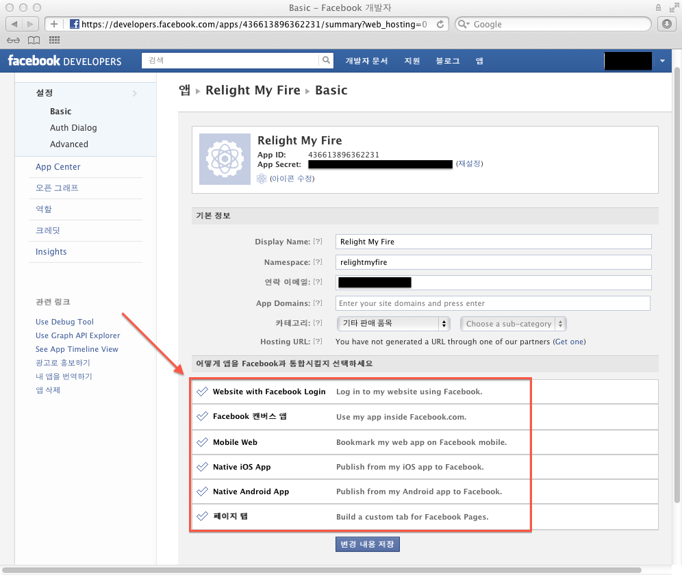
Task: Open the Reading List glasses icon
Action: (x=14, y=40)
